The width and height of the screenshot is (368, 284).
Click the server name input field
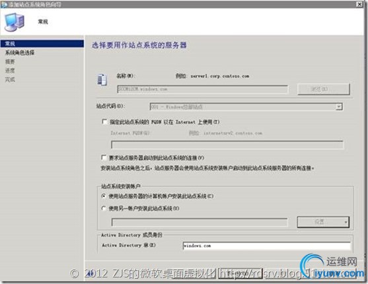202,89
